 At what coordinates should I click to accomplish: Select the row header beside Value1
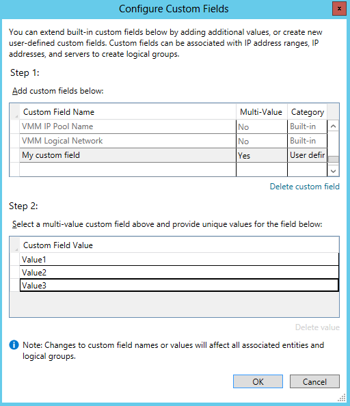15,259
